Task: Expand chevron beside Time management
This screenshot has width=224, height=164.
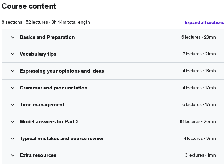Action: click(13, 105)
